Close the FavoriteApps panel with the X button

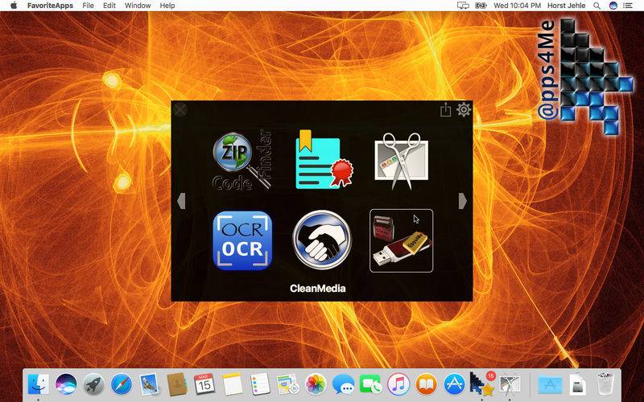(x=180, y=109)
